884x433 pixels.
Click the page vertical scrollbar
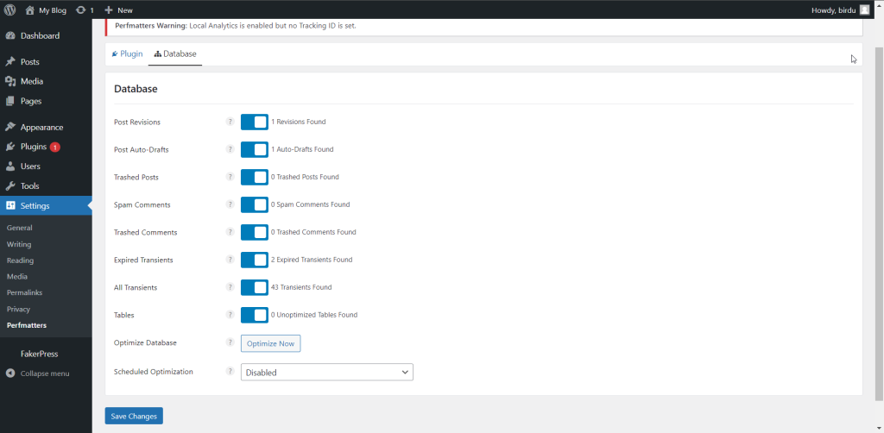[879, 224]
